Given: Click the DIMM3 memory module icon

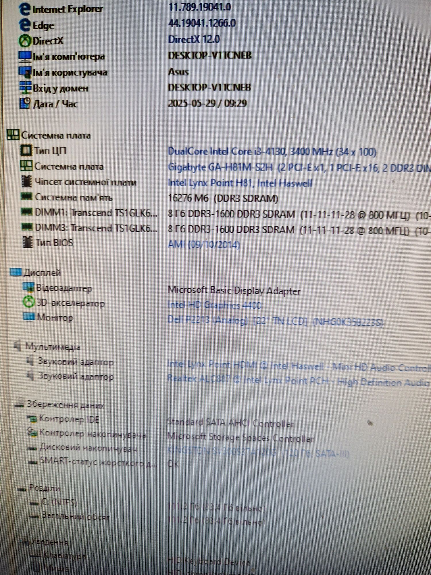Looking at the screenshot, I should 28,227.
